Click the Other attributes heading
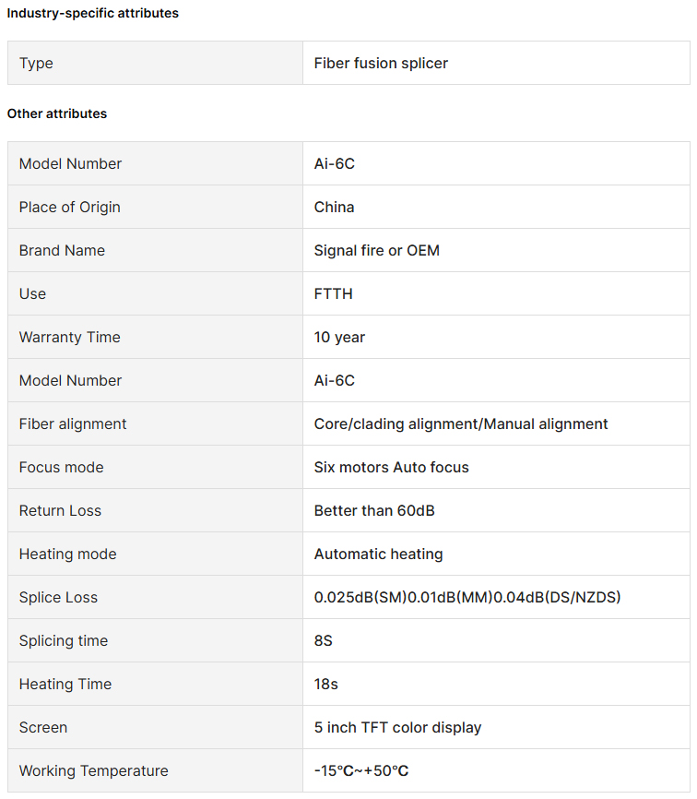 click(57, 113)
